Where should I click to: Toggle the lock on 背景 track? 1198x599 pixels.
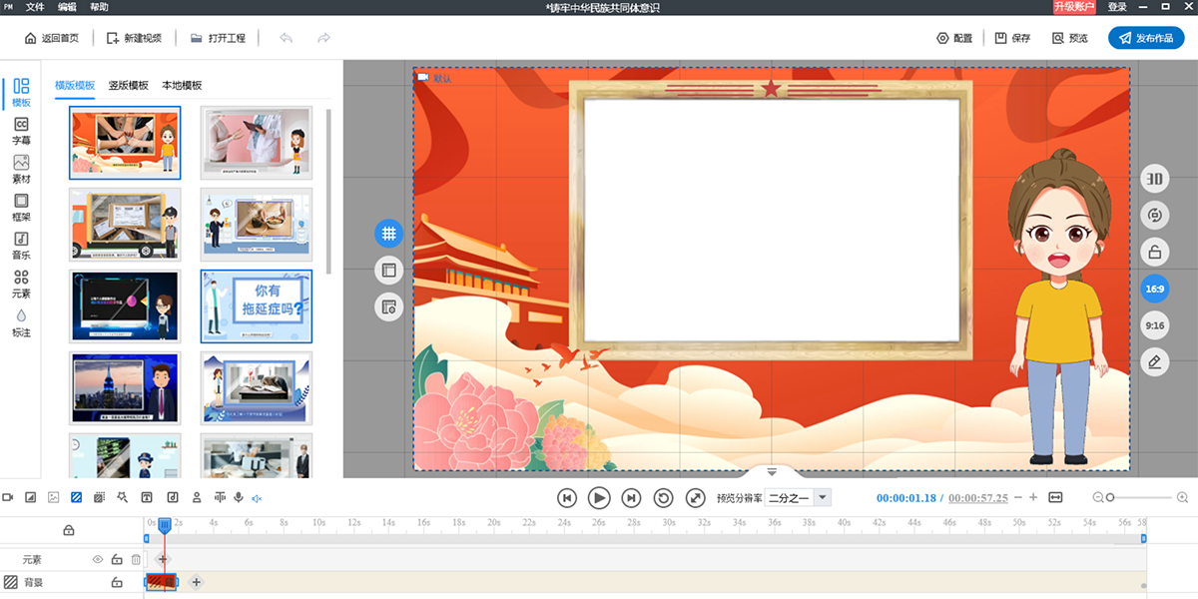[117, 582]
